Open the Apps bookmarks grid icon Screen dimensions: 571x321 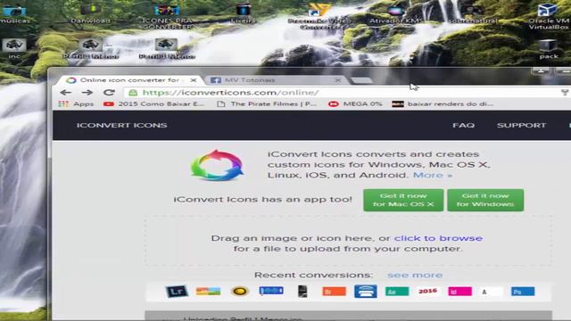[x=63, y=104]
